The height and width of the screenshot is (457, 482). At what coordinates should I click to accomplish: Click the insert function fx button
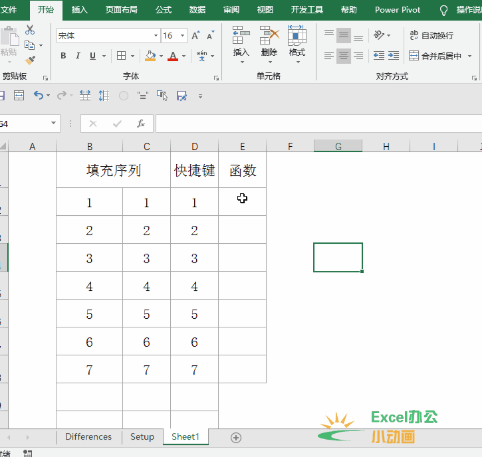141,124
